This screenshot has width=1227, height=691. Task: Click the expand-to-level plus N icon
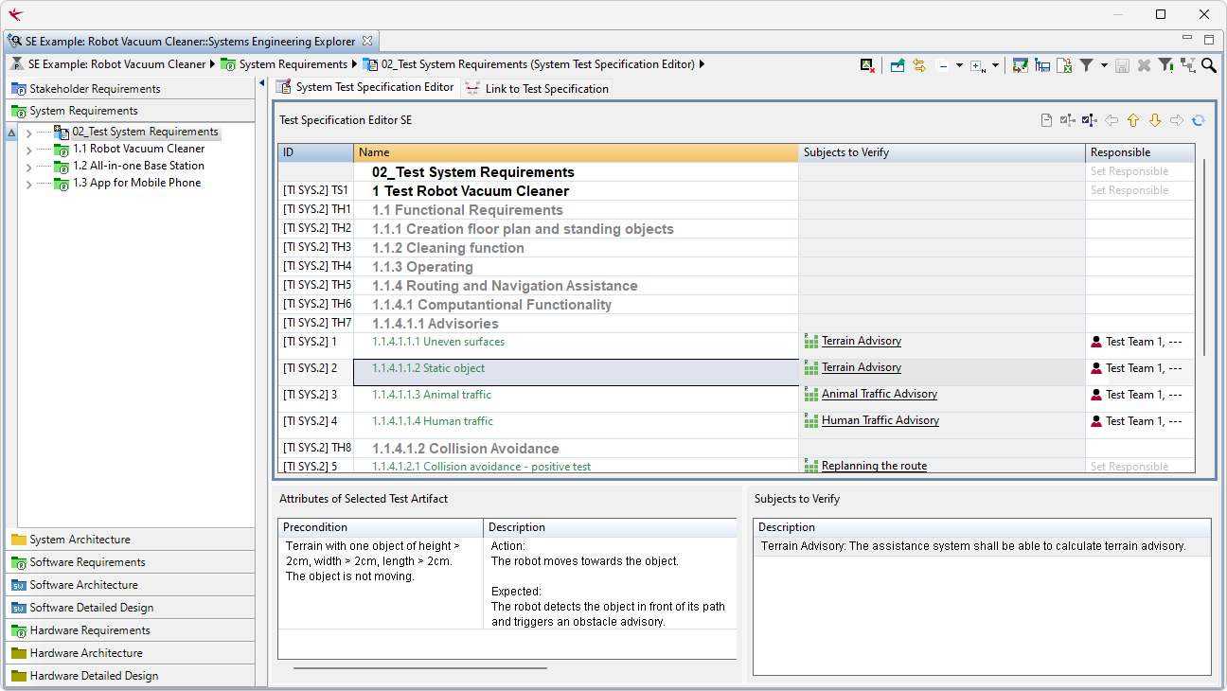click(978, 66)
